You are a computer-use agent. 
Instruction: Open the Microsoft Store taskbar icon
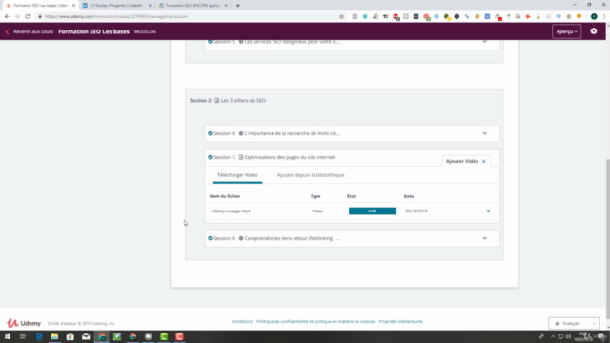pos(70,336)
